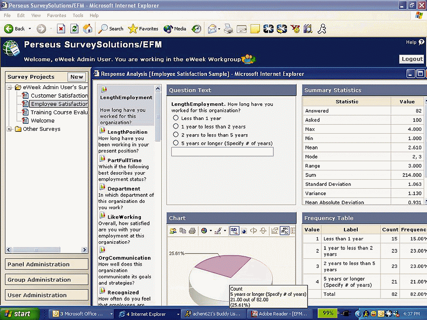Select Training Course Evaluation survey in tree
Image resolution: width=427 pixels, height=320 pixels.
56,112
